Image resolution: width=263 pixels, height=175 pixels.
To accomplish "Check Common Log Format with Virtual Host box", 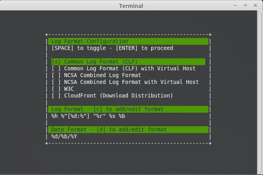I will point(56,69).
